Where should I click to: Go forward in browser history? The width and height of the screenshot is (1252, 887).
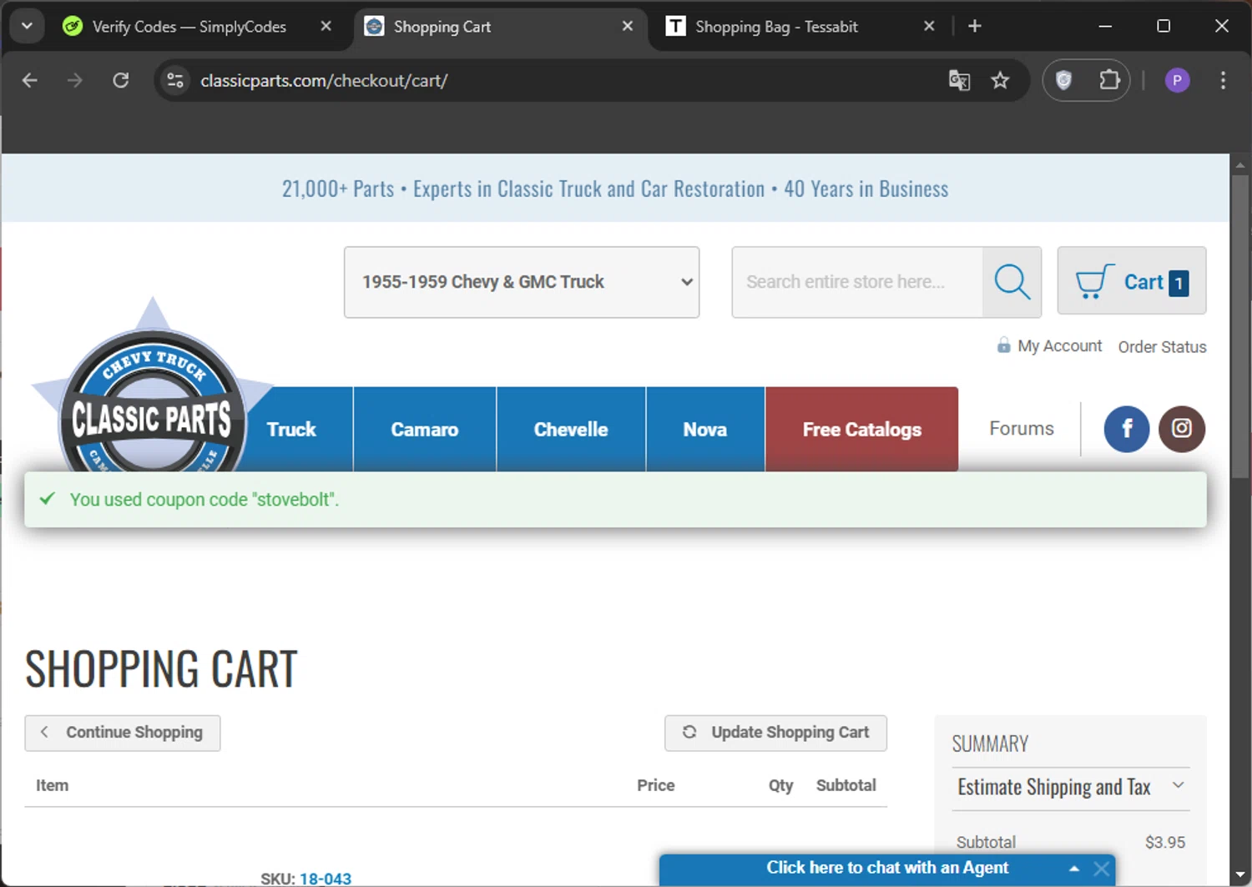(75, 80)
